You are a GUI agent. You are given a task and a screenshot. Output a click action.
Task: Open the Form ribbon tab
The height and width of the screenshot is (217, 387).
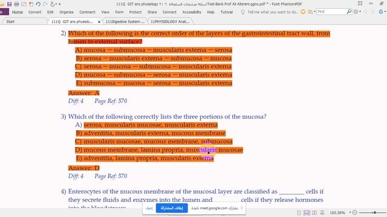tap(119, 12)
